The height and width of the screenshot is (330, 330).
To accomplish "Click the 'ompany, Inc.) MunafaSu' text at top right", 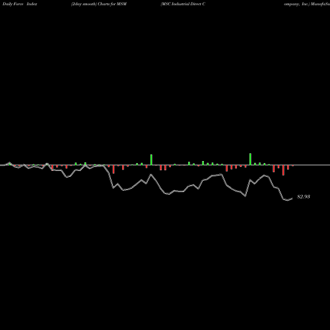I will pos(307,4).
